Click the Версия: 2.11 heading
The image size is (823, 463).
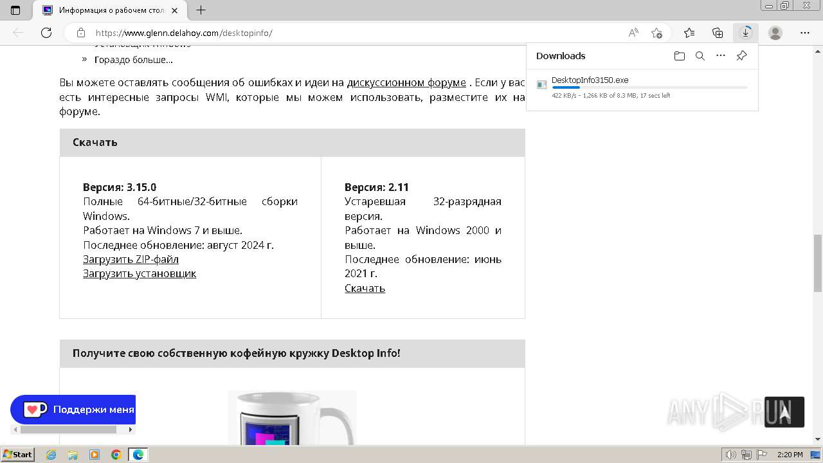point(377,187)
